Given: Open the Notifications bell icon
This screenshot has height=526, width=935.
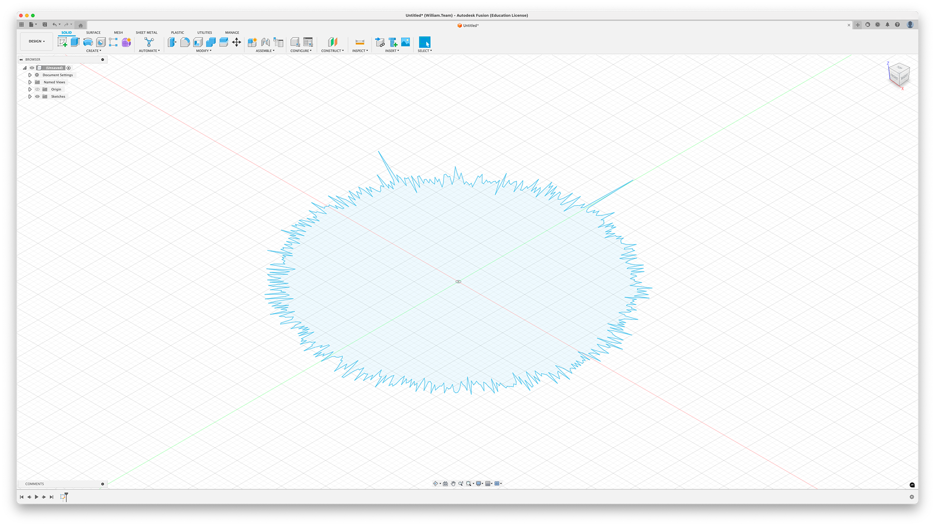Looking at the screenshot, I should [x=887, y=25].
